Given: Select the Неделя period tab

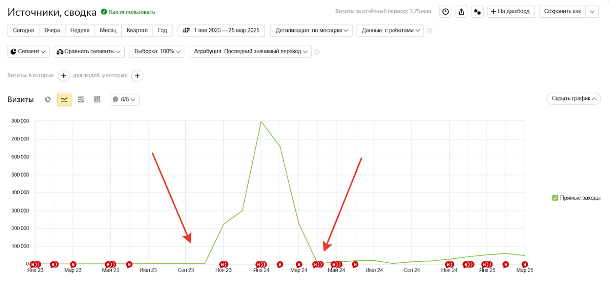Looking at the screenshot, I should pos(80,30).
